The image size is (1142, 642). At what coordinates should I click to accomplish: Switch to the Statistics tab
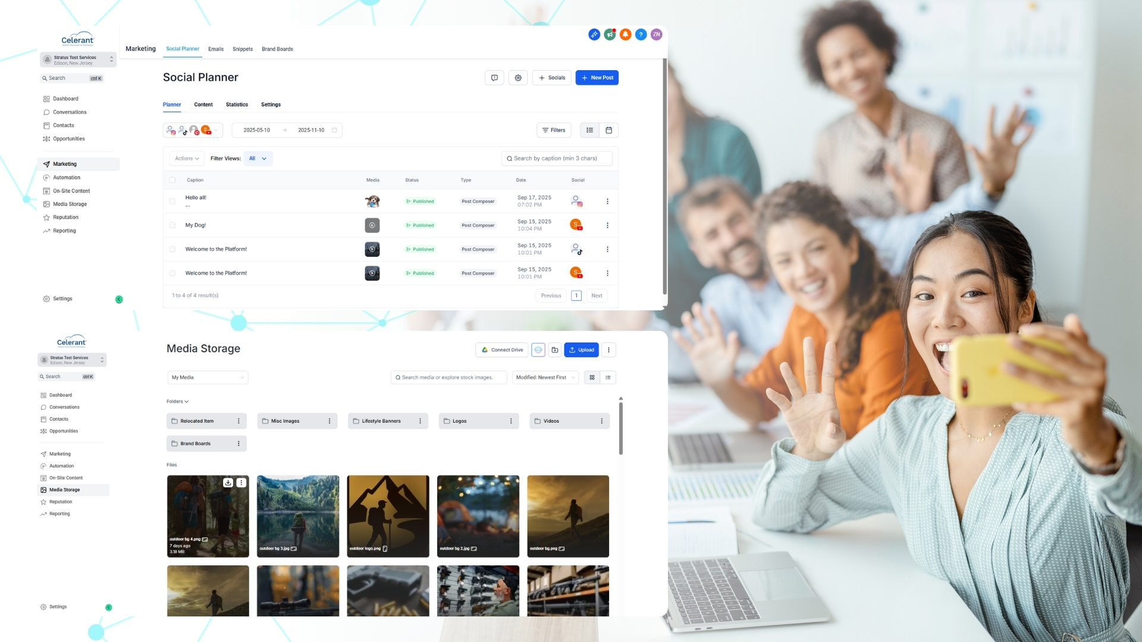(237, 105)
